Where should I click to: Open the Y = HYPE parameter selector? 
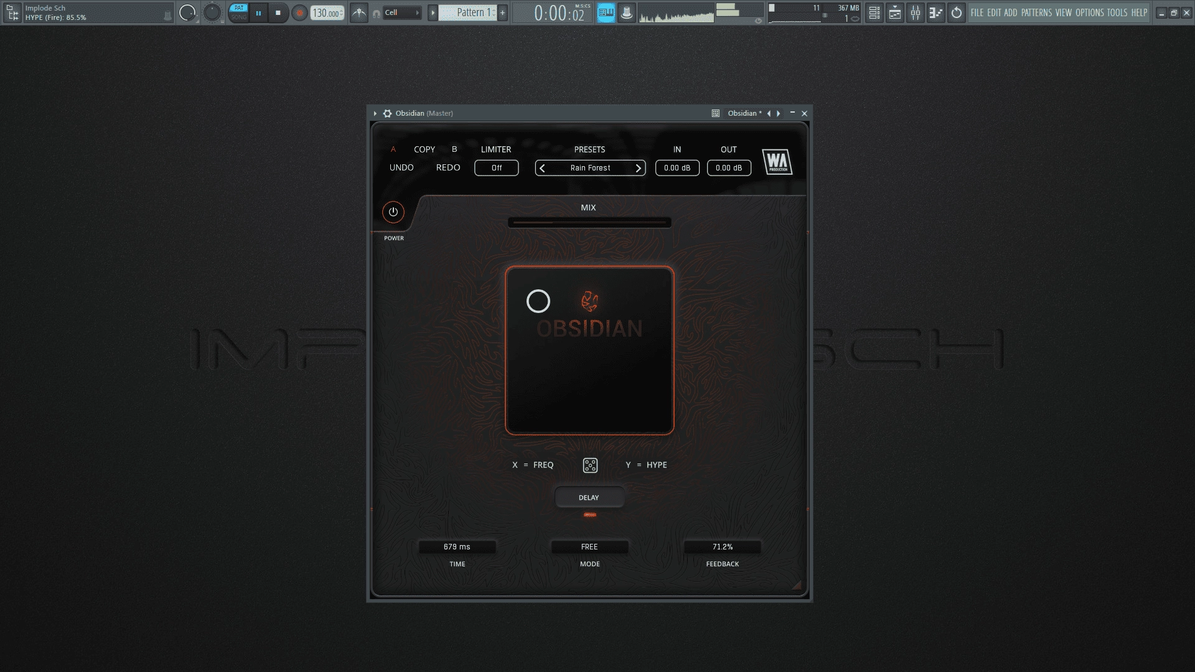tap(646, 465)
